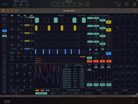This screenshot has width=138, height=104.
Task: Toggle the Strokes plugin power icon
Action: [78, 11]
